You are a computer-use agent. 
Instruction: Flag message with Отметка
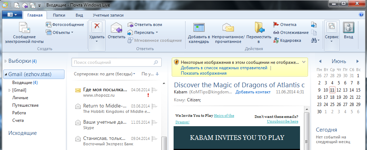[285, 25]
